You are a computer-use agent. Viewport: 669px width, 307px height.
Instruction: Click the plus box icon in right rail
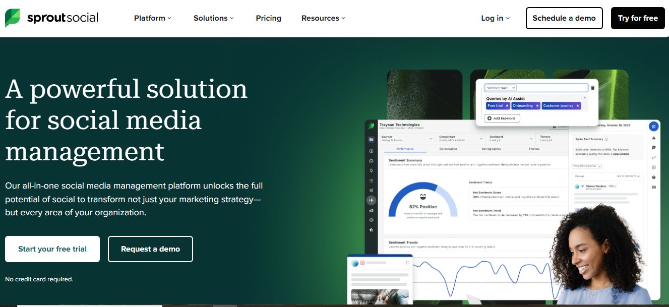point(654,167)
